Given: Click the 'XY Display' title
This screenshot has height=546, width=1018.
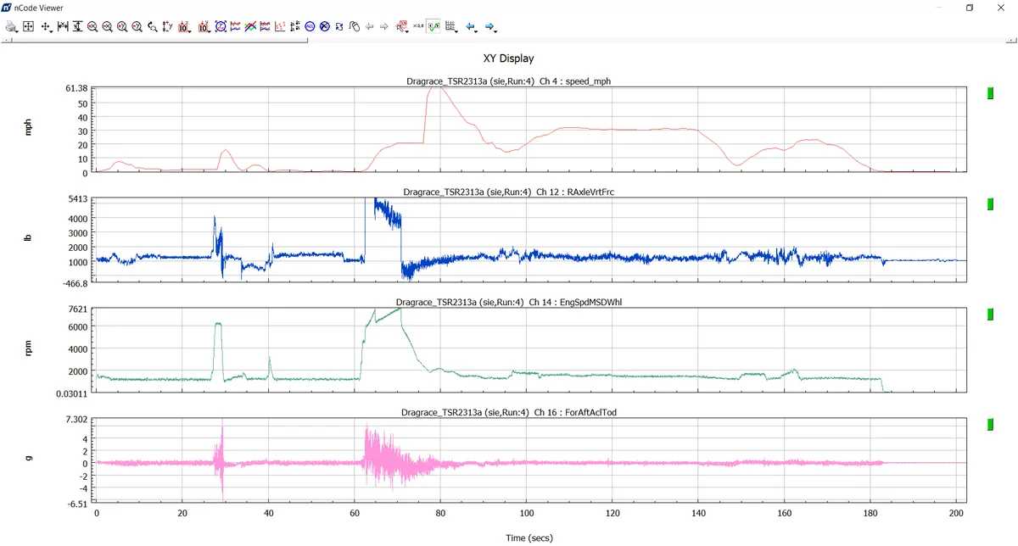Looking at the screenshot, I should pyautogui.click(x=508, y=58).
